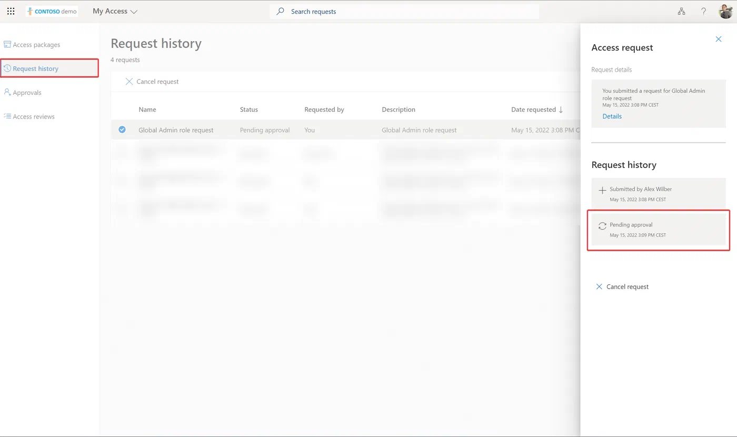
Task: Open the help question mark icon
Action: (x=703, y=11)
